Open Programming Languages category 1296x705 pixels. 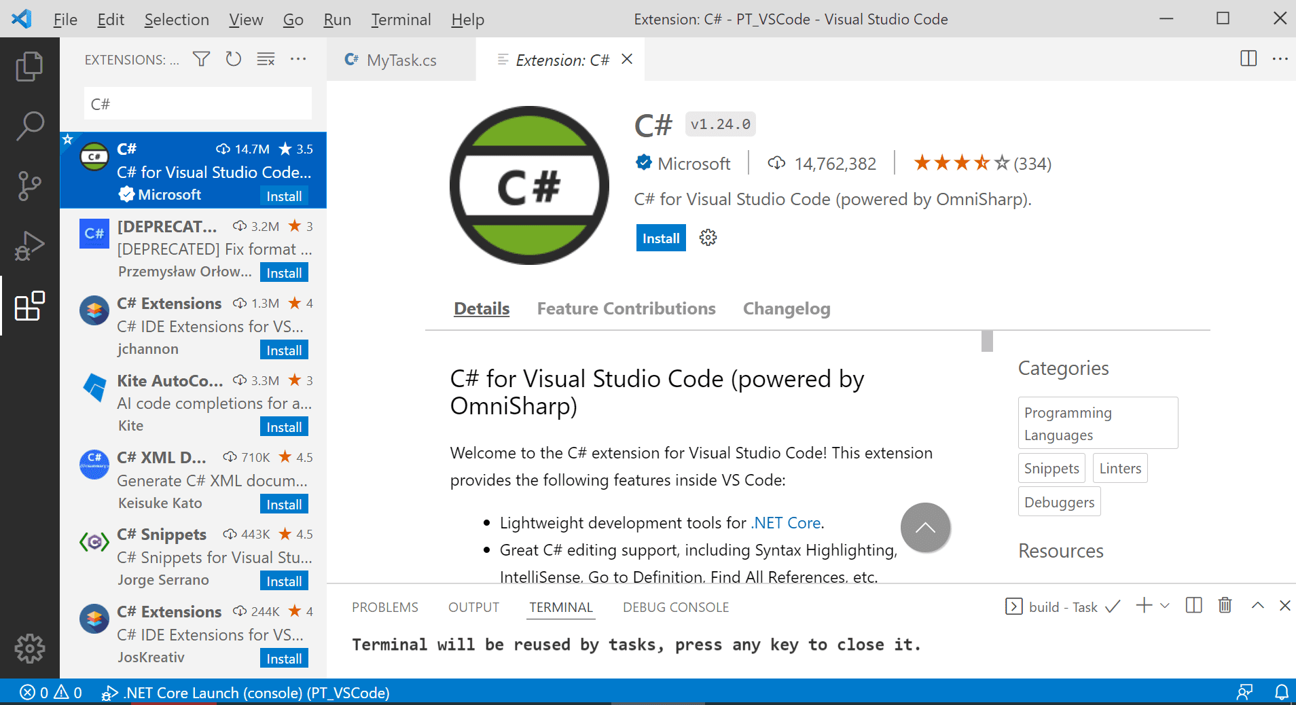point(1098,423)
